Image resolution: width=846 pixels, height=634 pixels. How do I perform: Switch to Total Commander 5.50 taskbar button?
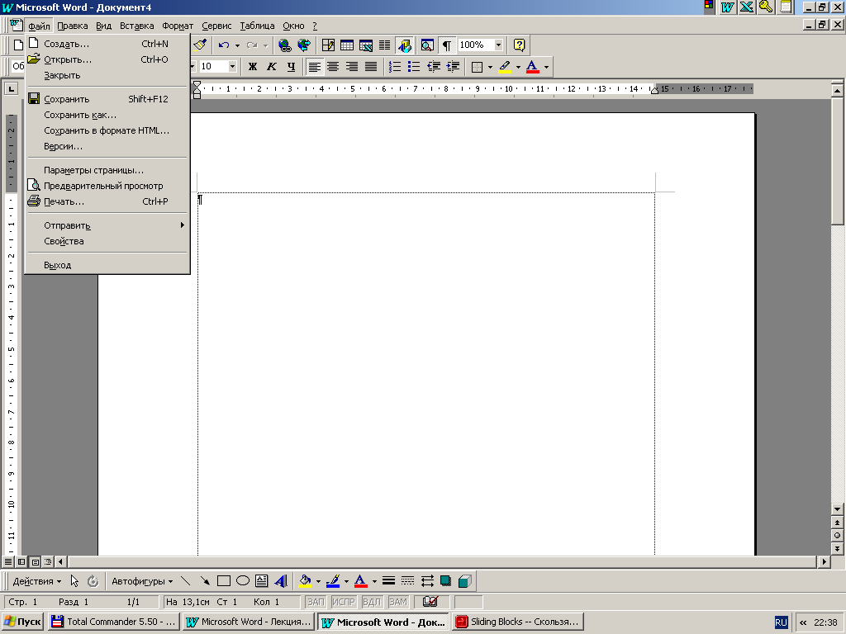(x=114, y=622)
